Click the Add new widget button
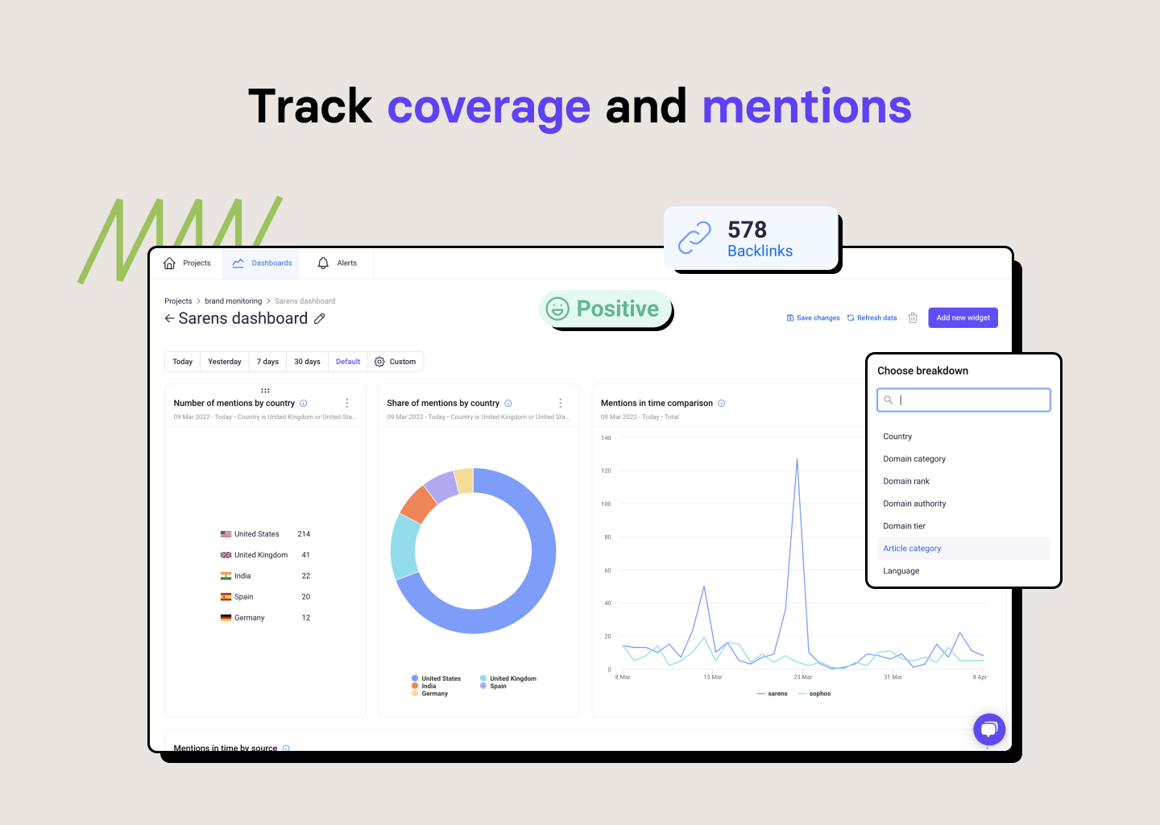This screenshot has height=825, width=1160. [x=963, y=317]
